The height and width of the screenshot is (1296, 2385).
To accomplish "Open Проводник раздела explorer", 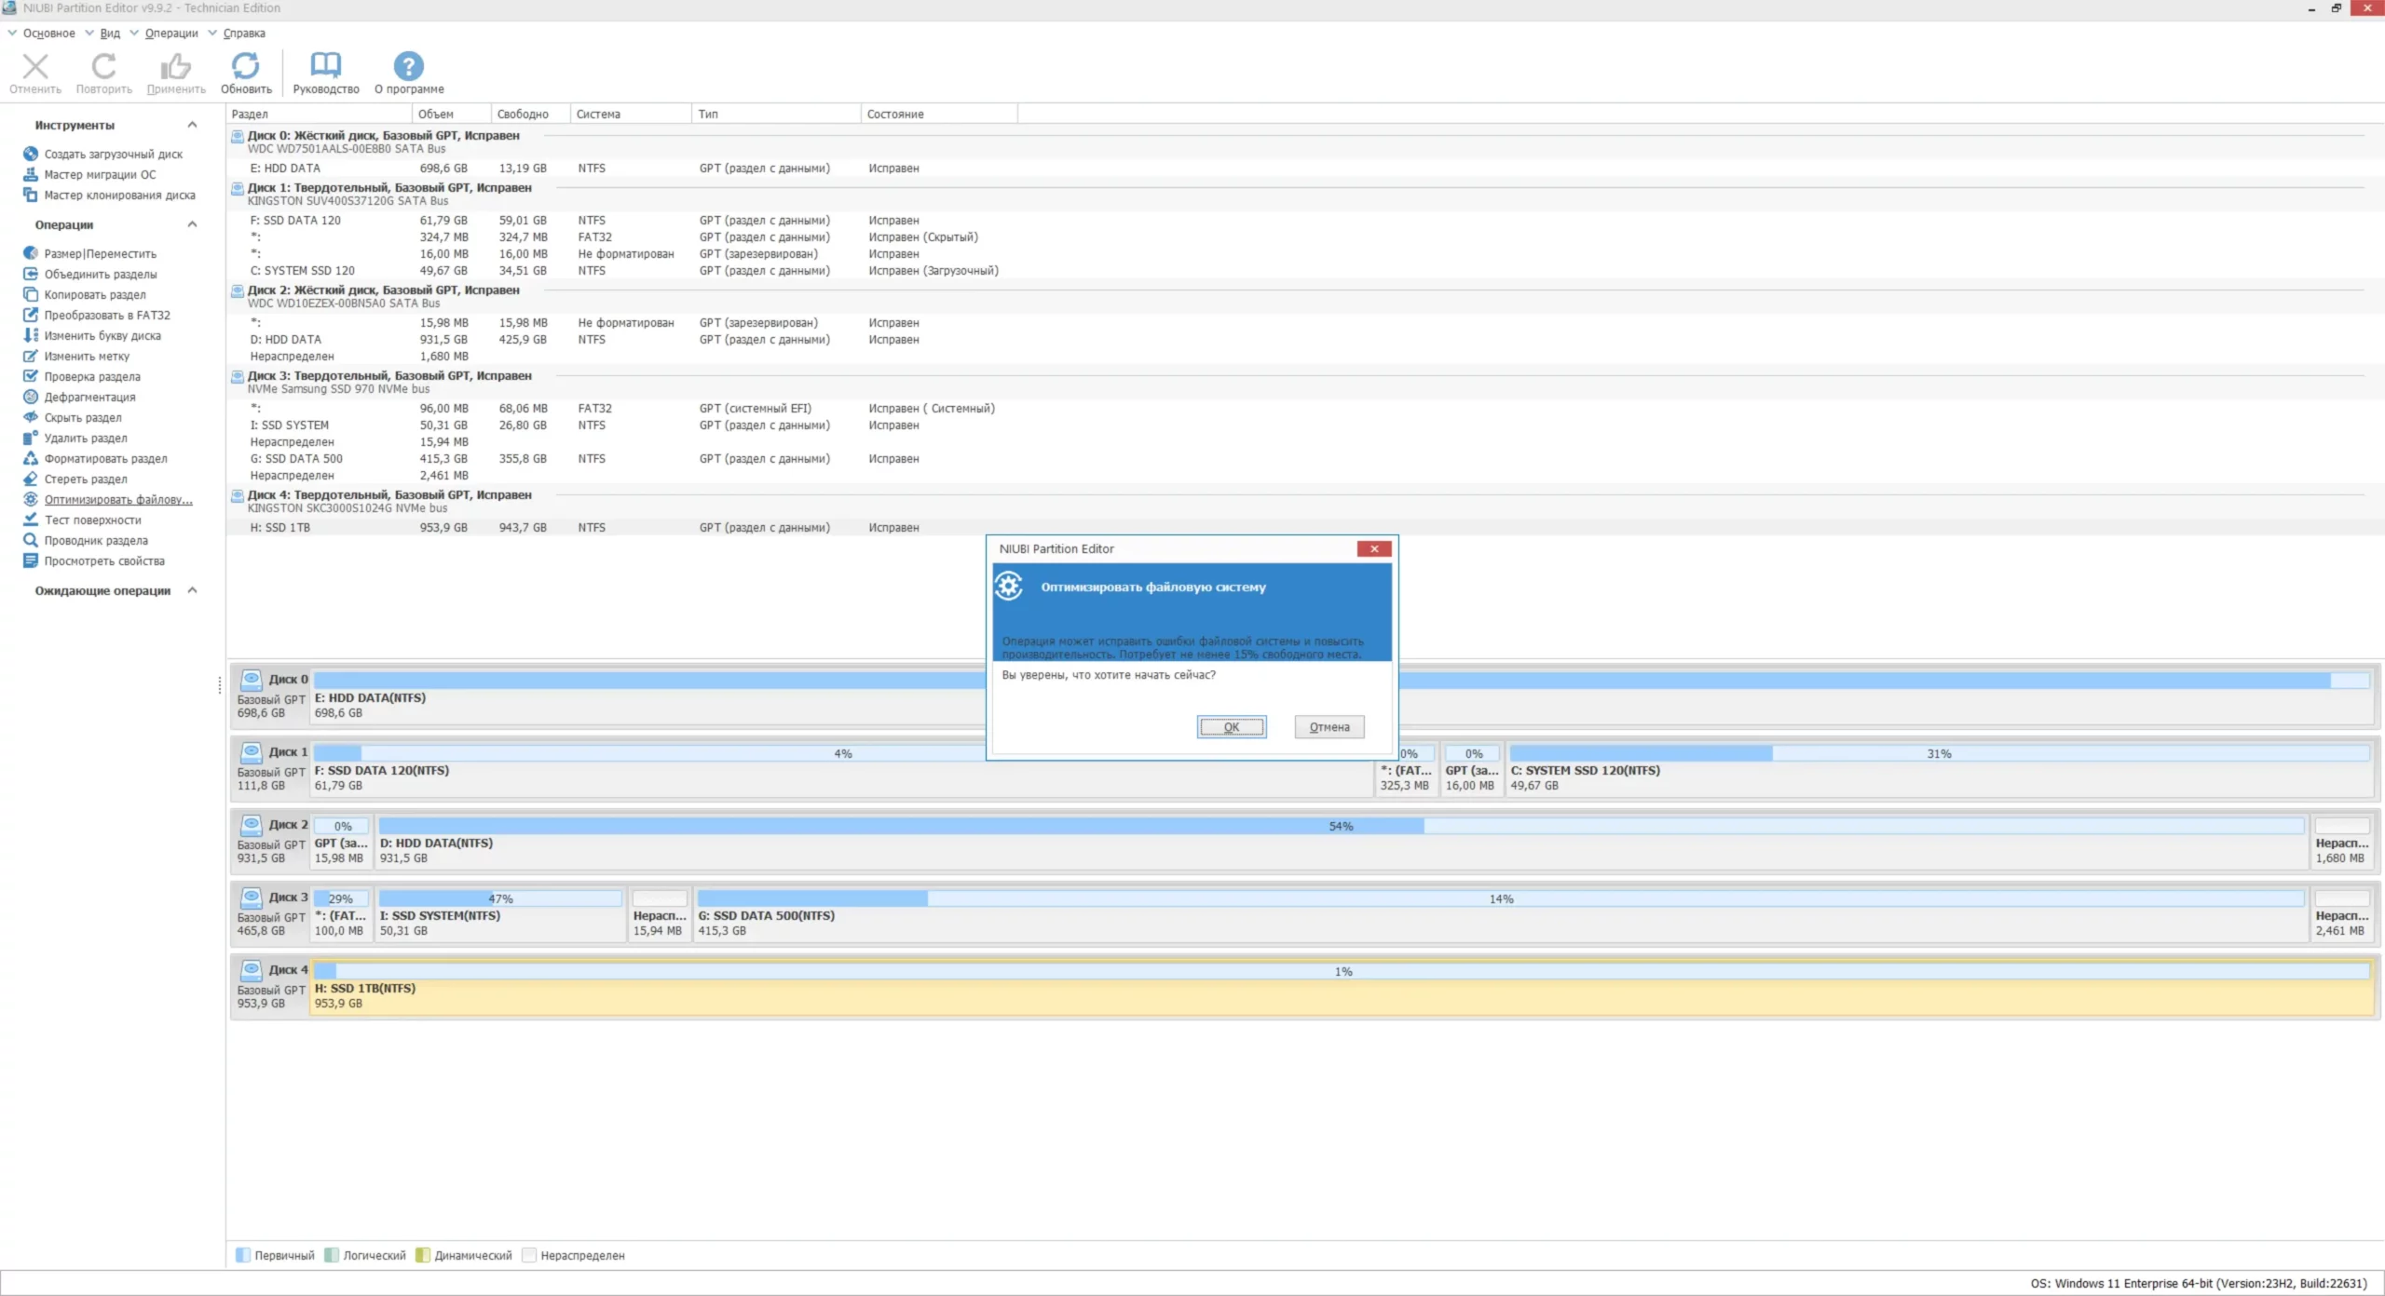I will 97,540.
